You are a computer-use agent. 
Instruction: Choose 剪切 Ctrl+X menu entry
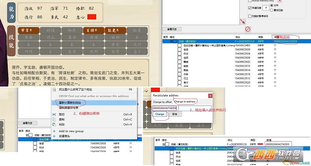(94, 114)
